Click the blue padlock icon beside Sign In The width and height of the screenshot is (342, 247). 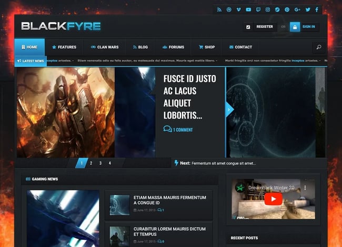[x=295, y=27]
